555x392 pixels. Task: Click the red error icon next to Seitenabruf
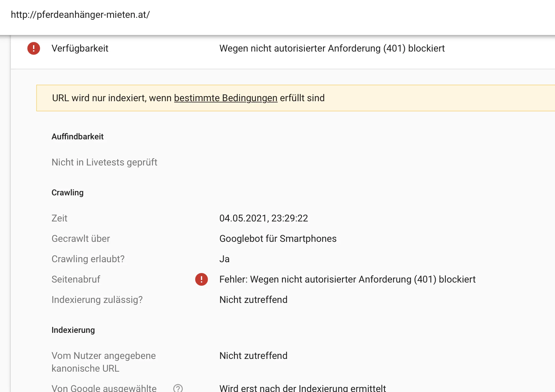point(202,279)
